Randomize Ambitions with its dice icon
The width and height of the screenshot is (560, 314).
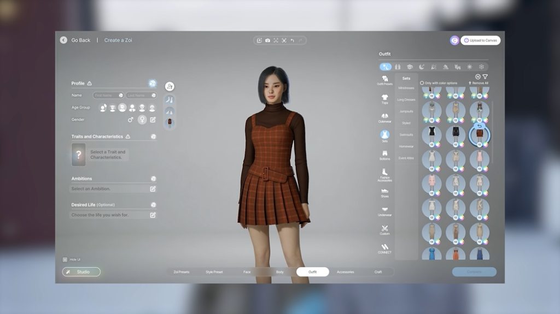coord(153,179)
